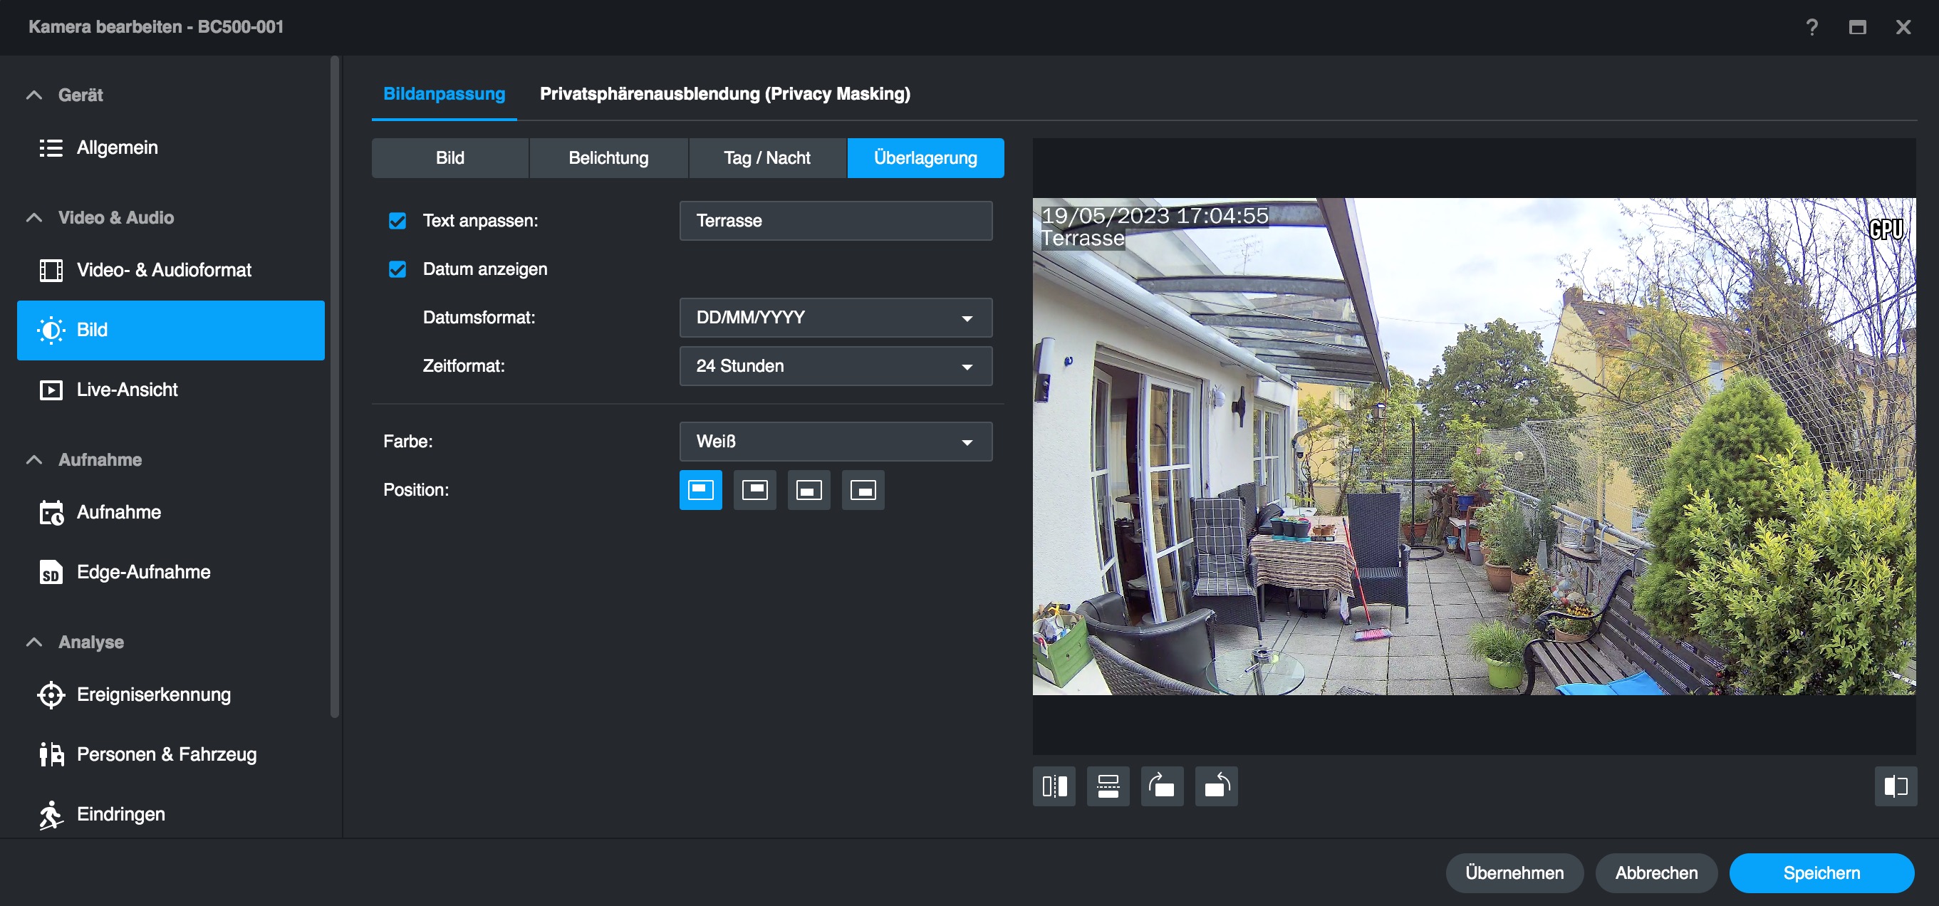Image resolution: width=1939 pixels, height=906 pixels.
Task: Open the Datumsformat dropdown
Action: point(836,318)
